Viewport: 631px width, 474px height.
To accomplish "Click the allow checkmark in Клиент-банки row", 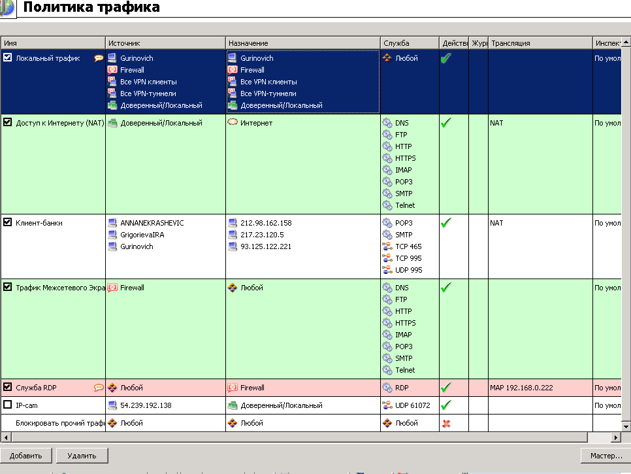I will click(x=446, y=223).
